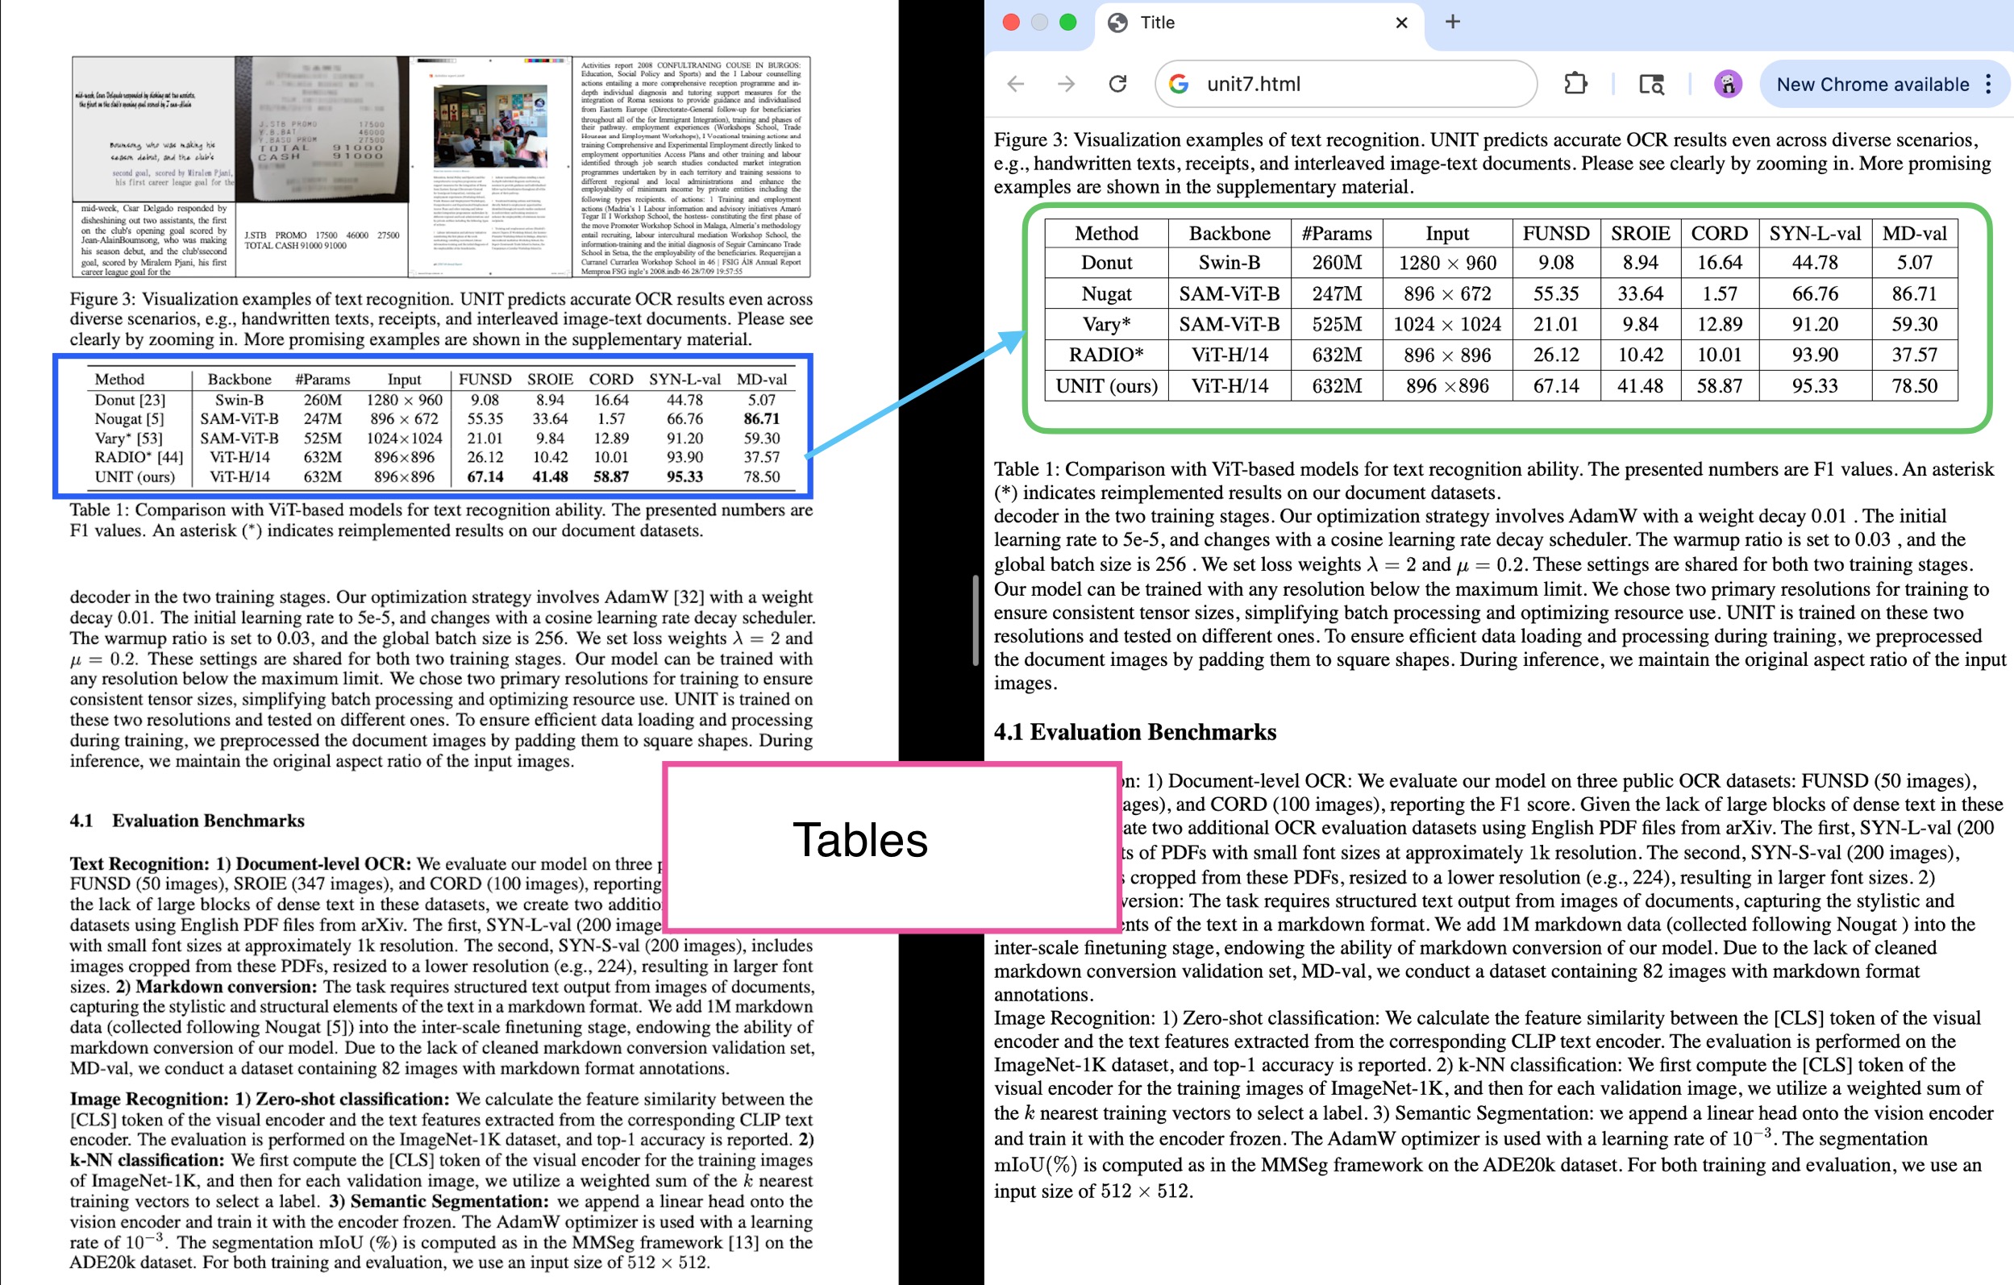Click the New Chrome available button
2014x1285 pixels.
tap(1872, 84)
